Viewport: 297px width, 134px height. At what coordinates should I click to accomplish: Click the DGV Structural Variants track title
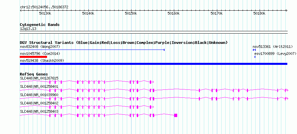(124, 43)
